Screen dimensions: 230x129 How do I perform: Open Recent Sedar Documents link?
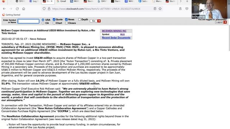(x=116, y=38)
